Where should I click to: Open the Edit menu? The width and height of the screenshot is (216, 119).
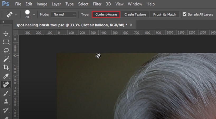[29, 4]
